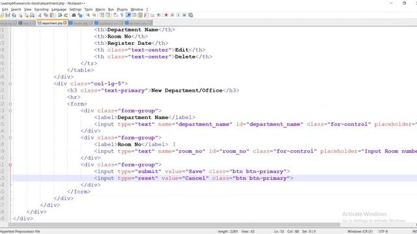Click the Close All documents toolbar icon

pos(26,15)
